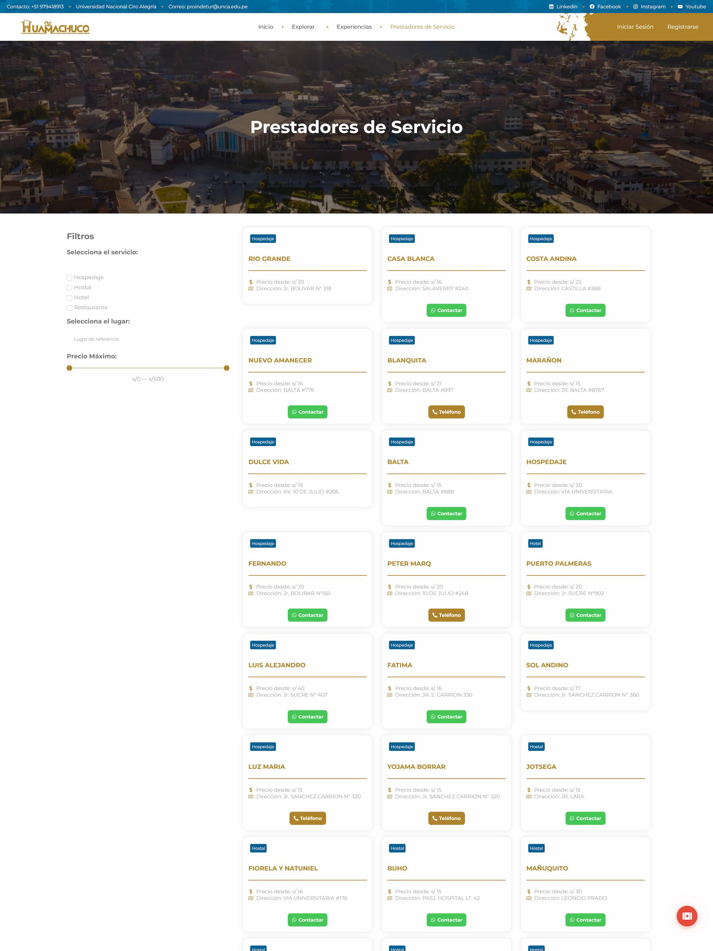The height and width of the screenshot is (951, 713).
Task: Click the map icon on CASA BLANCA card
Action: click(390, 289)
